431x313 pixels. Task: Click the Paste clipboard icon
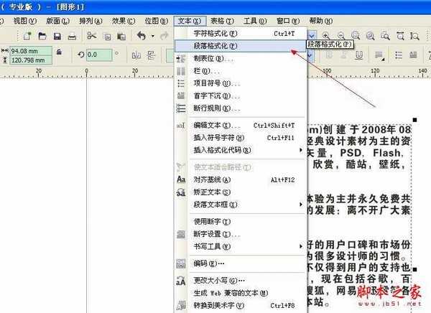point(121,35)
